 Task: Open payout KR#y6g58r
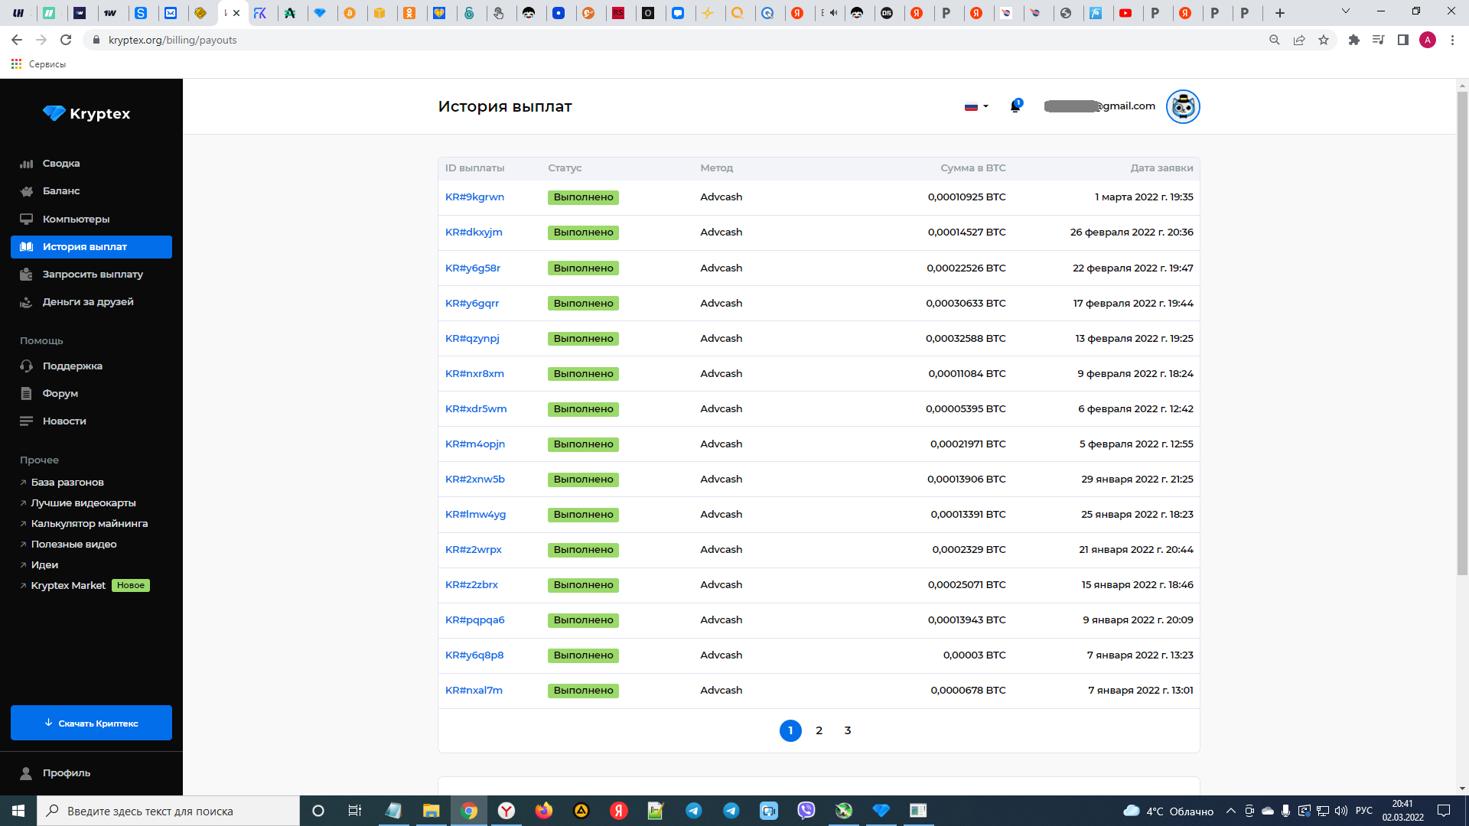point(473,268)
